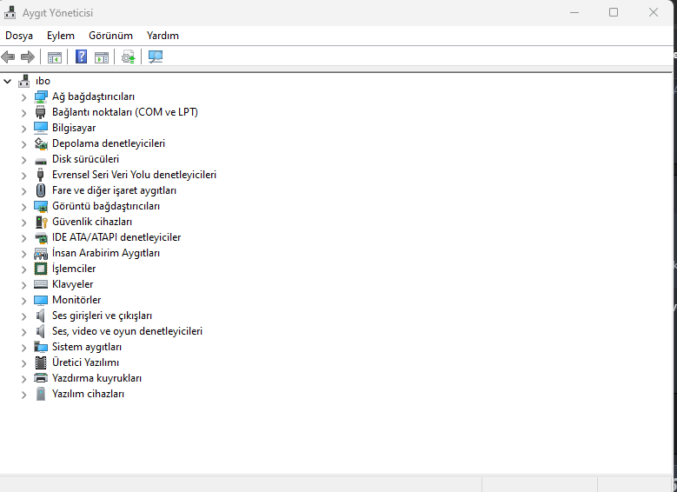Expand Ses, video ve oyun denetleyicileri chevron
The height and width of the screenshot is (492, 677).
pyautogui.click(x=24, y=332)
